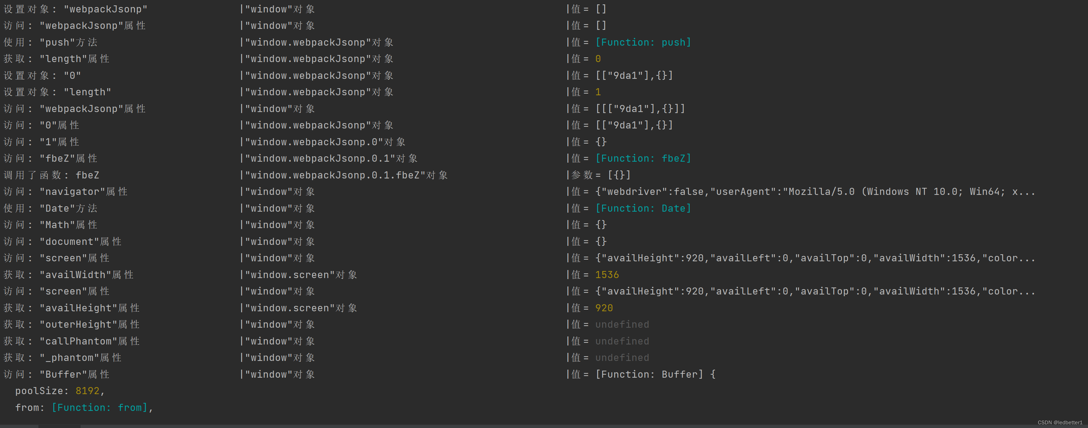
Task: Click '访问: "Math"属性' entry
Action: click(51, 225)
